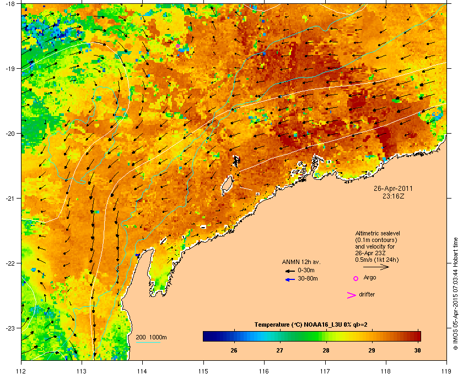The image size is (463, 374).
Task: Click the '200 1000m' bathymetry label
Action: (151, 338)
